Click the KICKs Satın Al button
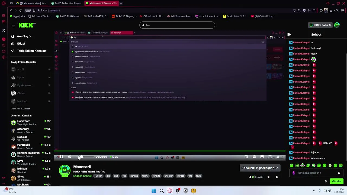 tap(320, 25)
